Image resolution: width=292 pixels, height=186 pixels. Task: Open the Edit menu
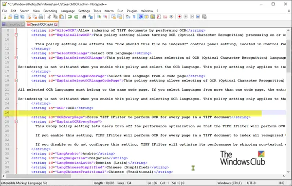[x=13, y=11]
